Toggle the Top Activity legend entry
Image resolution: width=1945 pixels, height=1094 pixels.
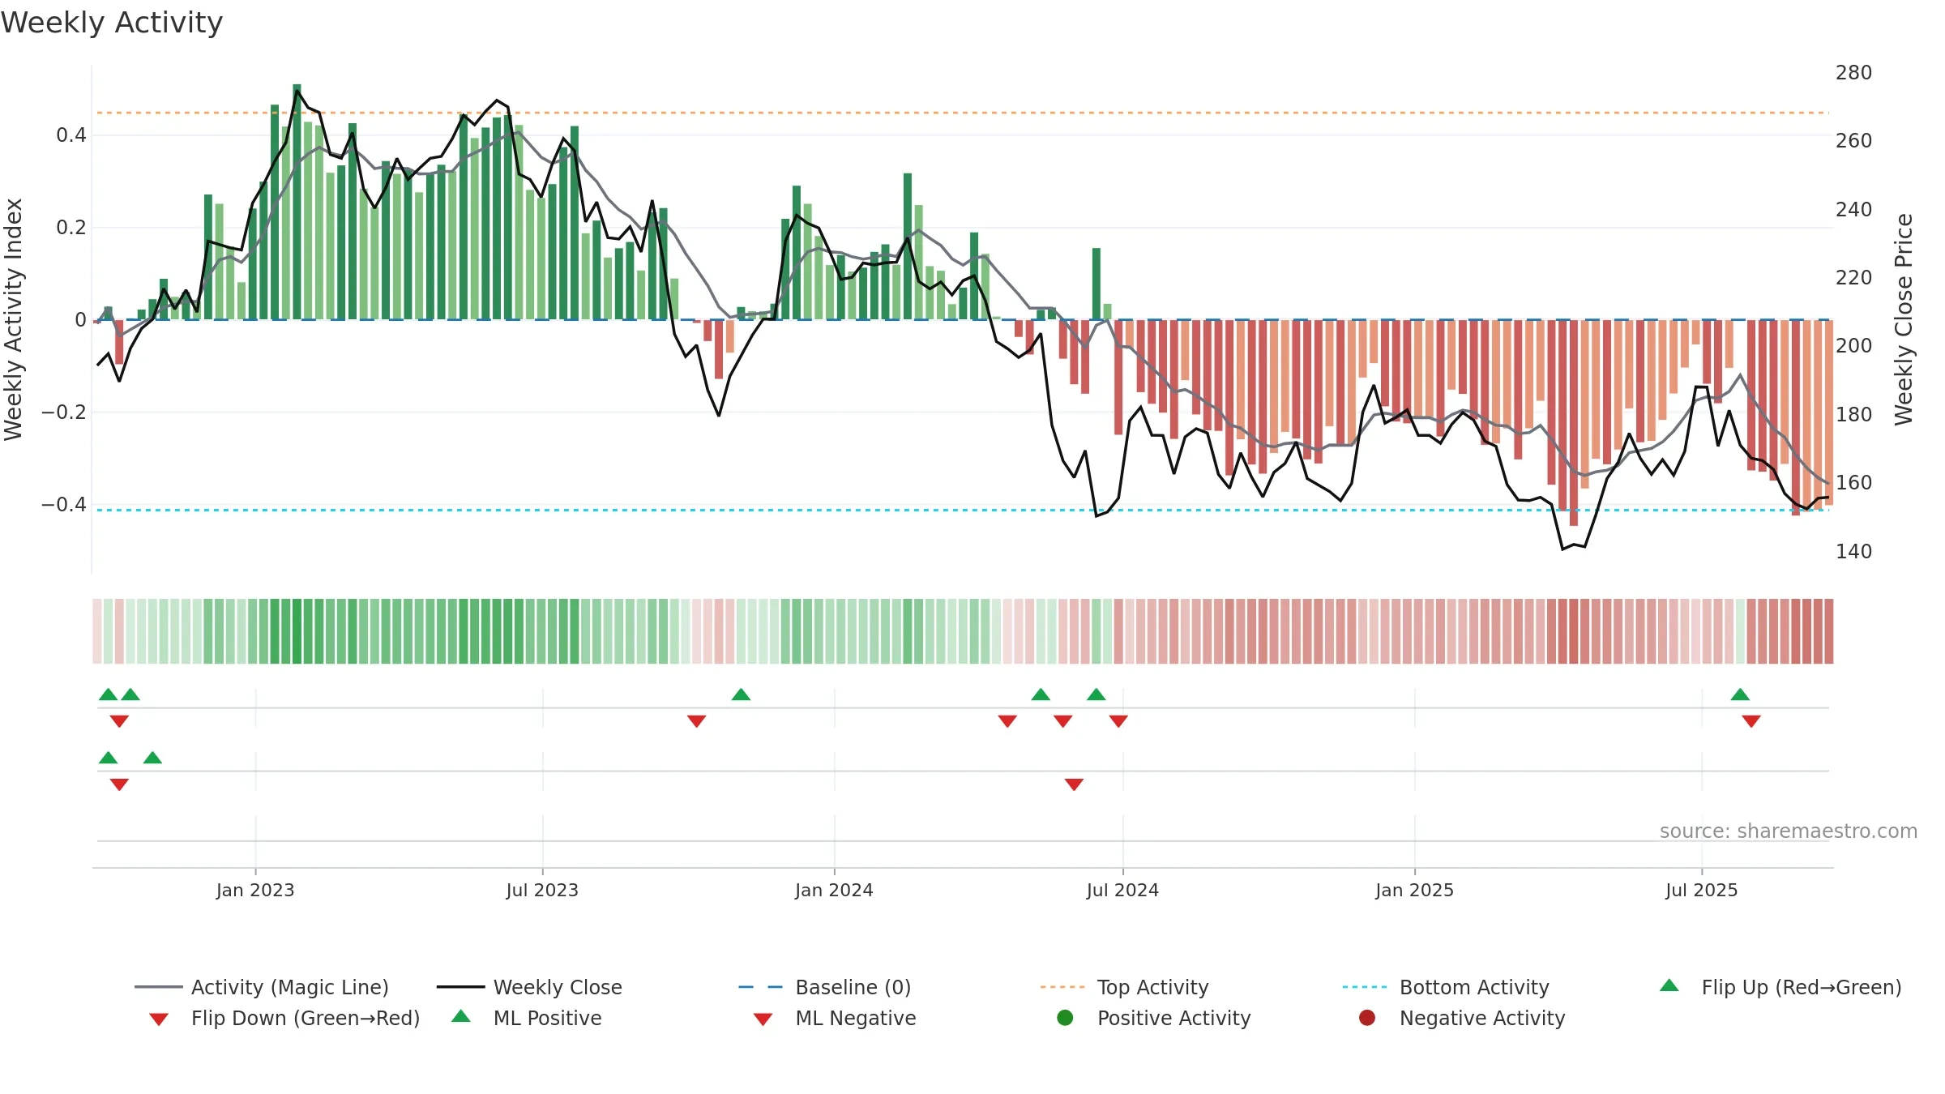(1124, 987)
